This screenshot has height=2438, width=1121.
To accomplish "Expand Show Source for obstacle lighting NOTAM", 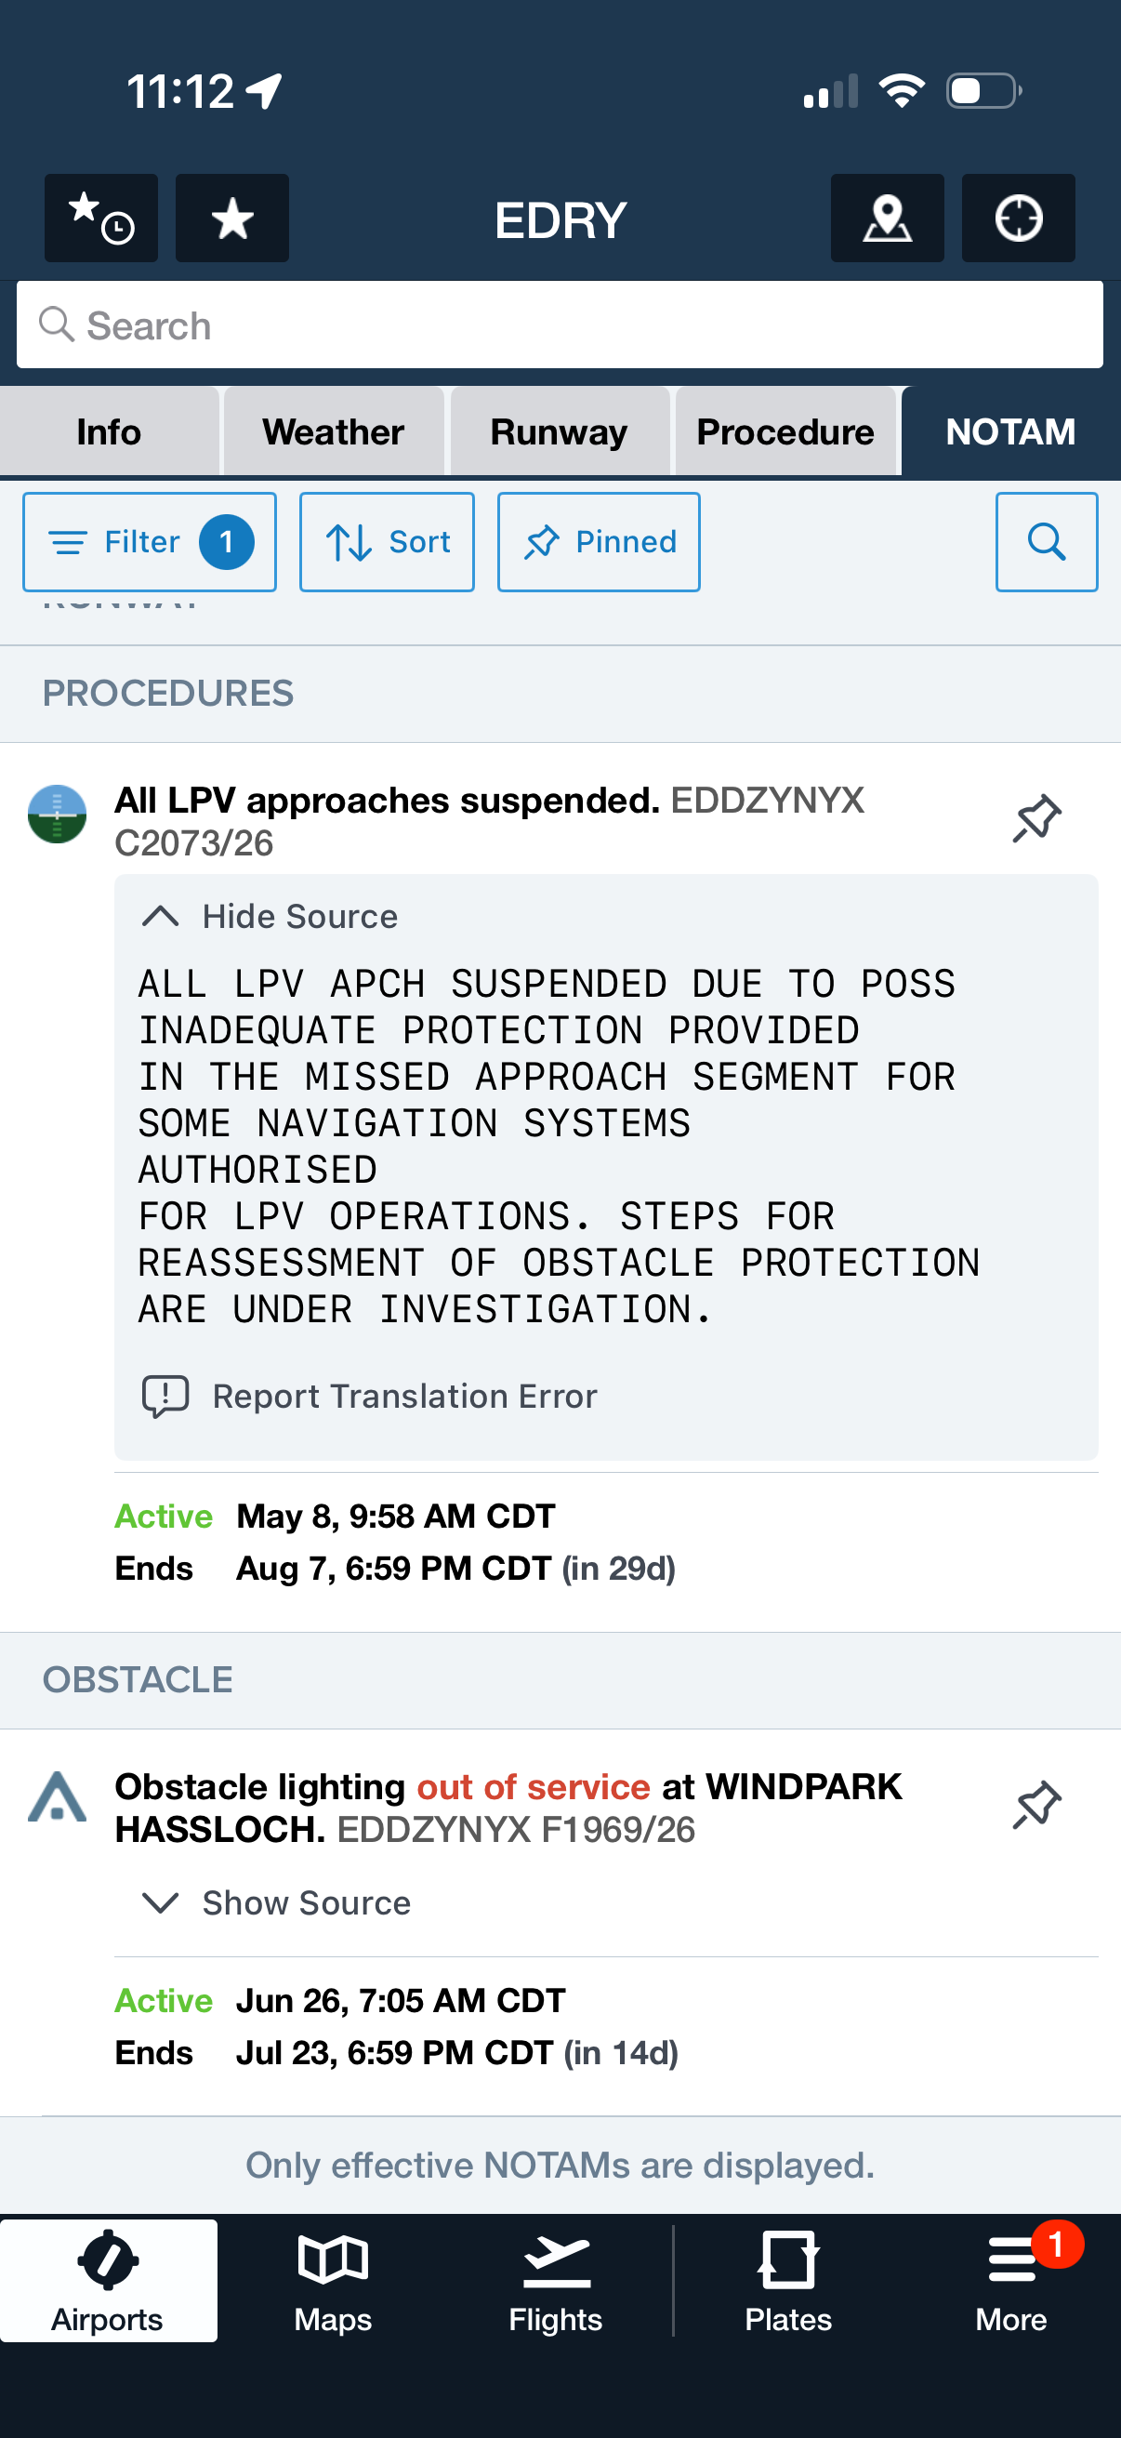I will [275, 1902].
